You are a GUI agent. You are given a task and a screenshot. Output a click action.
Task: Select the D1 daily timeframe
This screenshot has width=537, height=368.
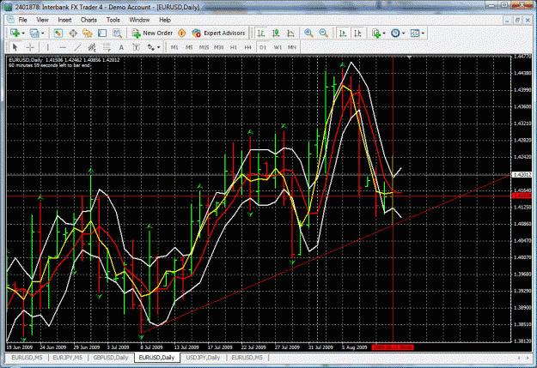[x=263, y=47]
